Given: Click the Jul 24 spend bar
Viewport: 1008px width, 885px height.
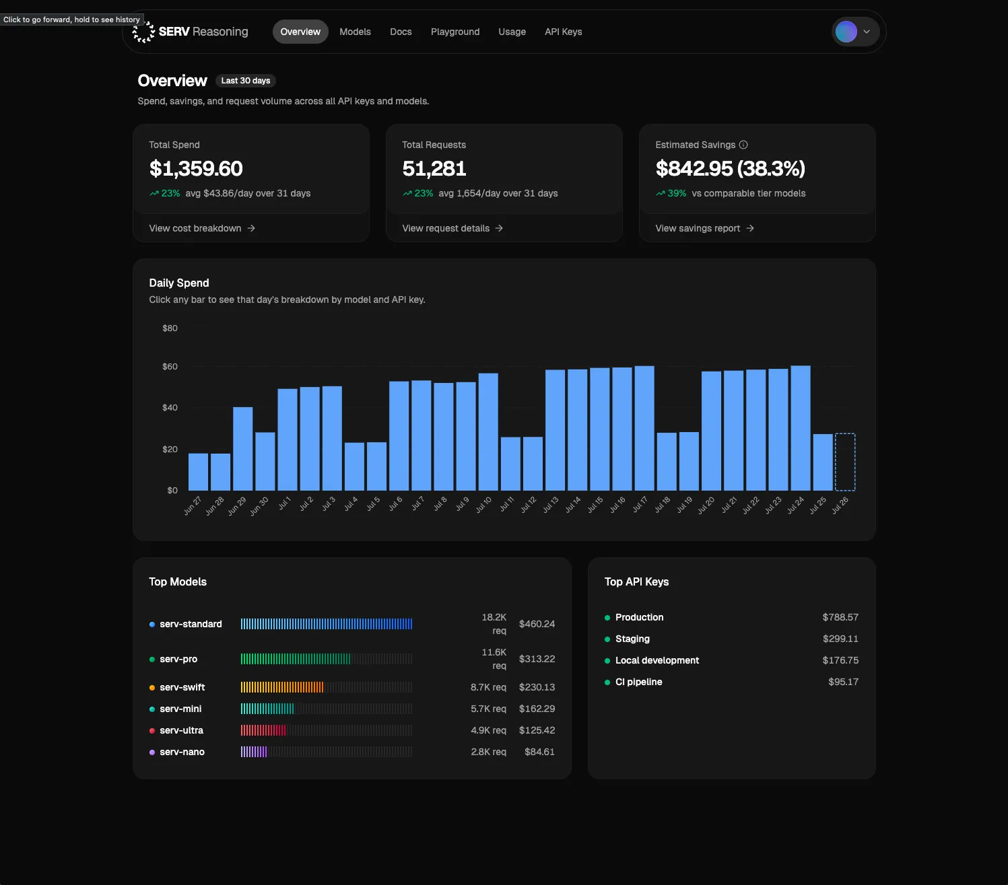Looking at the screenshot, I should [801, 428].
